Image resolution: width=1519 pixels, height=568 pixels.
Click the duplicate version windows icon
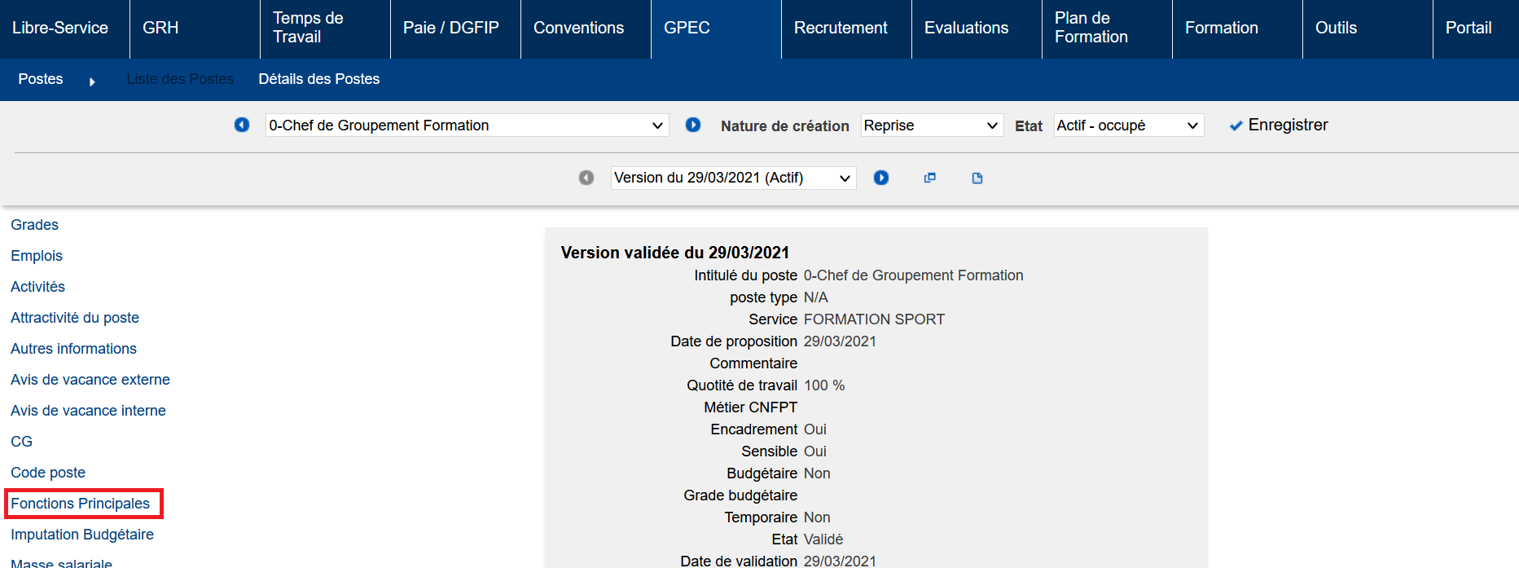click(929, 178)
